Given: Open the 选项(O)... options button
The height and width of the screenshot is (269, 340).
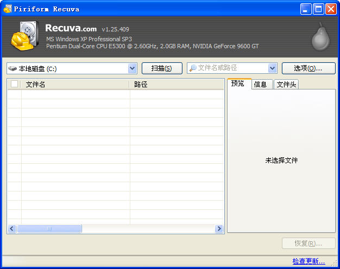Looking at the screenshot, I should [307, 68].
